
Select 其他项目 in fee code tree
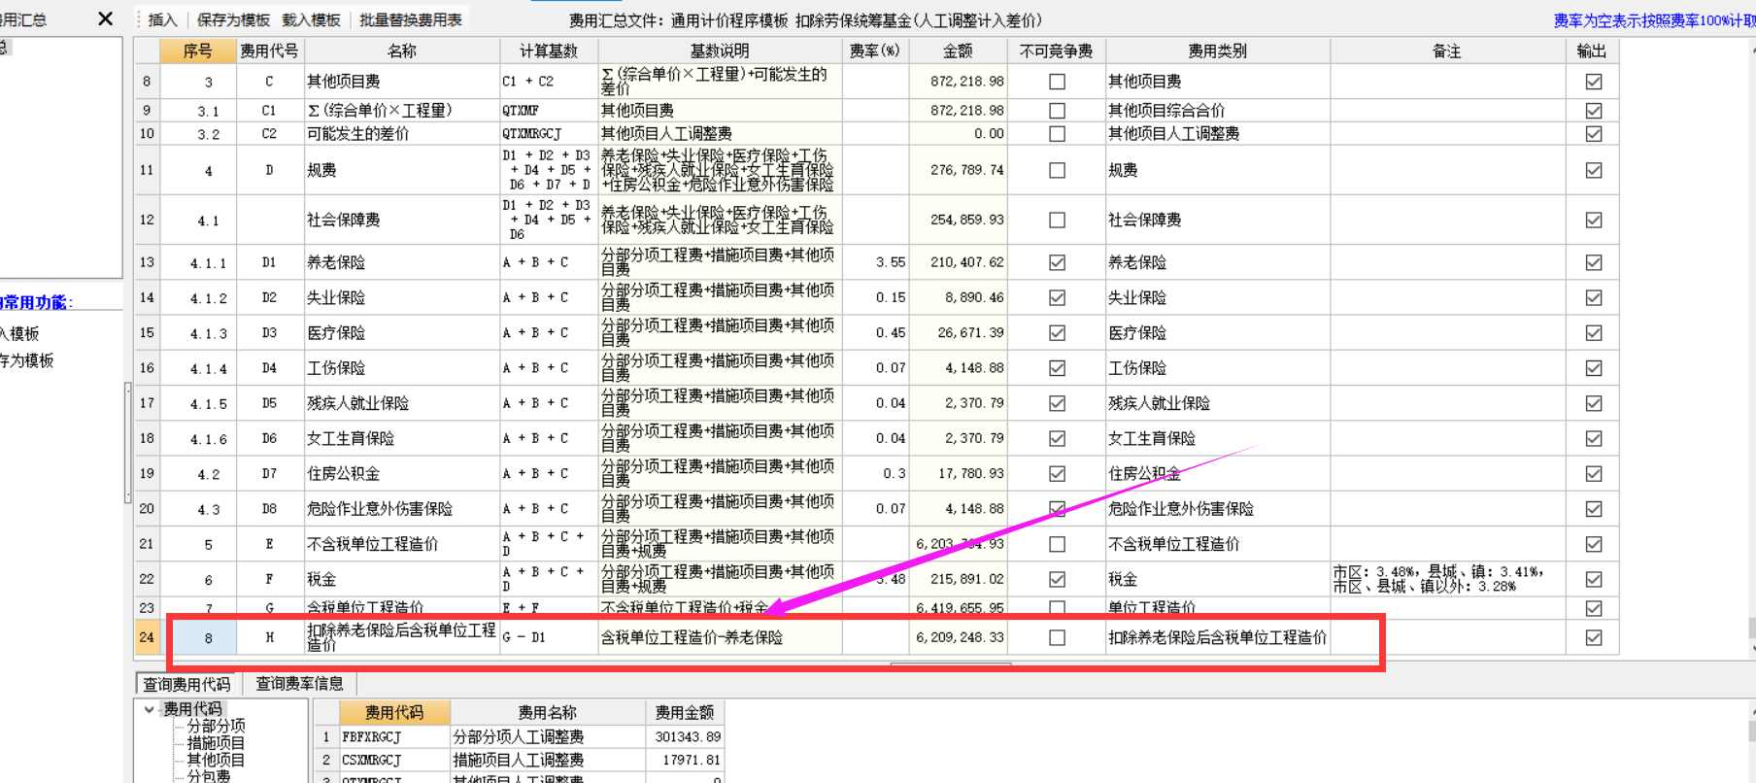tap(216, 760)
